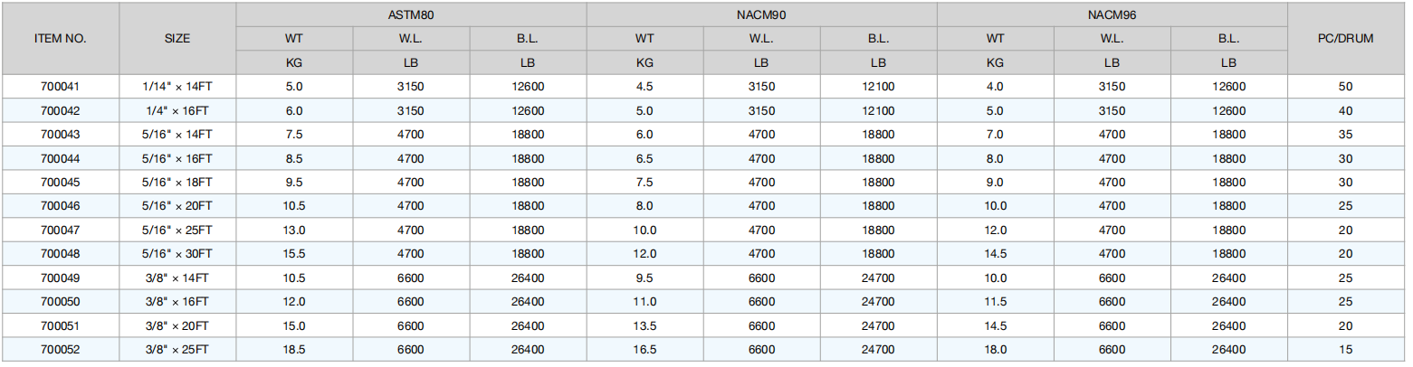Click ASTM80 weight 18.5 in last row
1413x367 pixels.
(294, 349)
